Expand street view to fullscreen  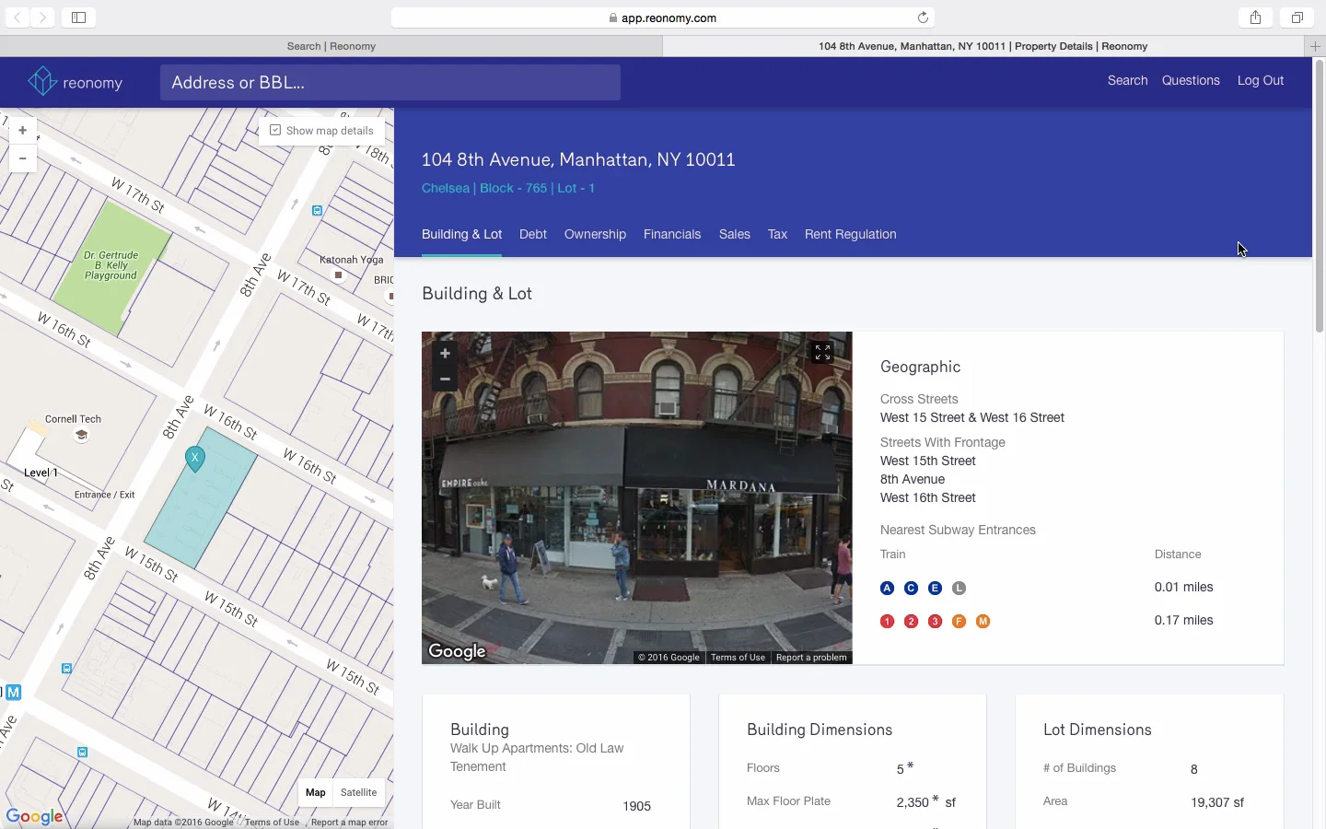pyautogui.click(x=822, y=353)
